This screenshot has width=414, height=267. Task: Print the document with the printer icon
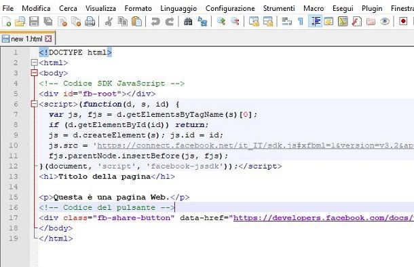point(90,22)
